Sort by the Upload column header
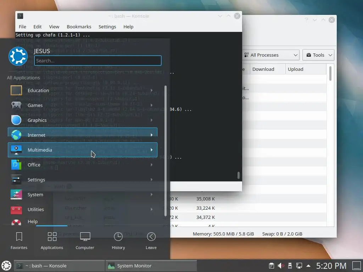Viewport: 363px width, 272px height. point(306,69)
